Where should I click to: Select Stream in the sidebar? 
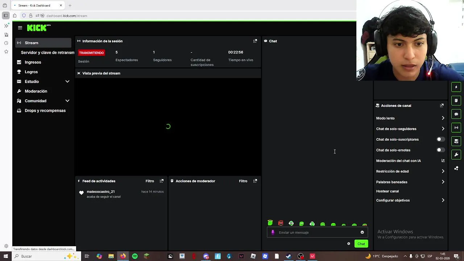(x=43, y=43)
